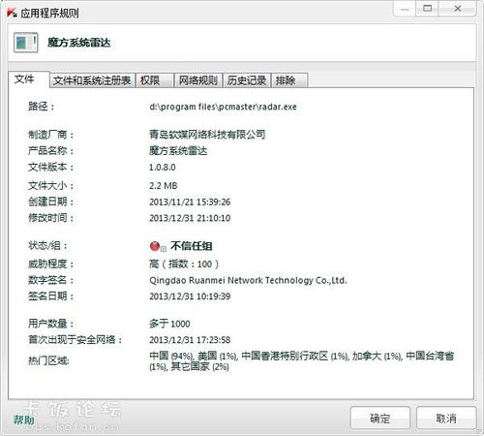This screenshot has width=484, height=436.
Task: Confirm with the 确定 button
Action: click(x=380, y=419)
